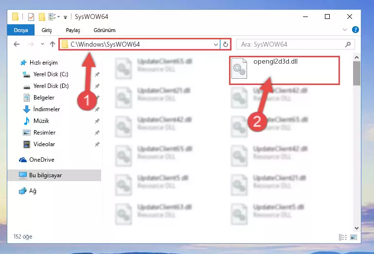Minimize the SysWOW64 window

[305, 17]
